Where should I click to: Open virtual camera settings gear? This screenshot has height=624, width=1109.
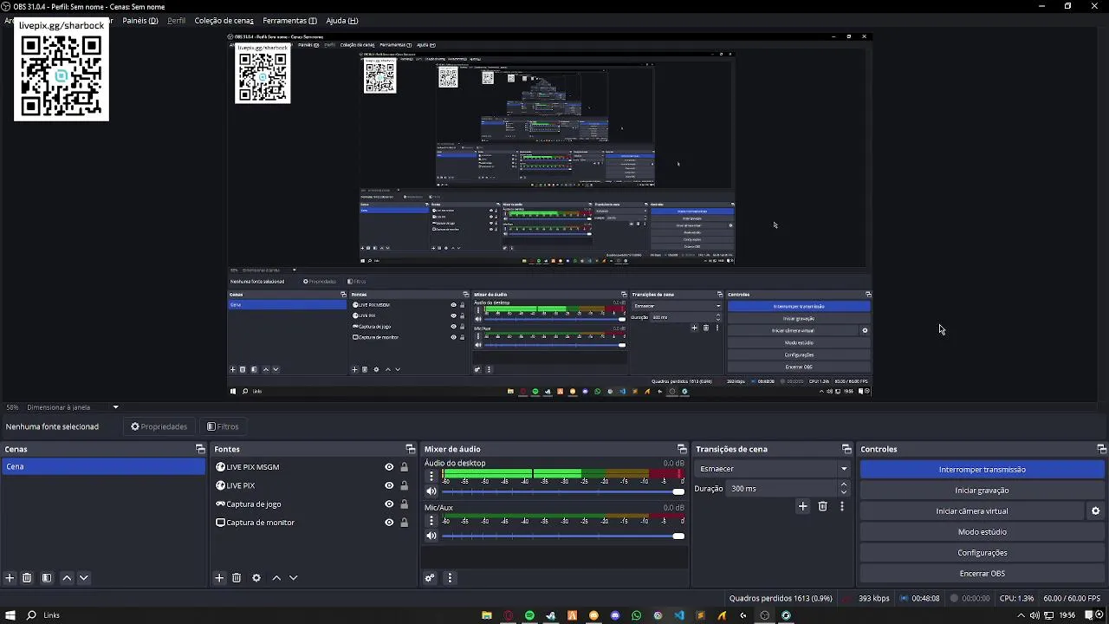point(1095,511)
